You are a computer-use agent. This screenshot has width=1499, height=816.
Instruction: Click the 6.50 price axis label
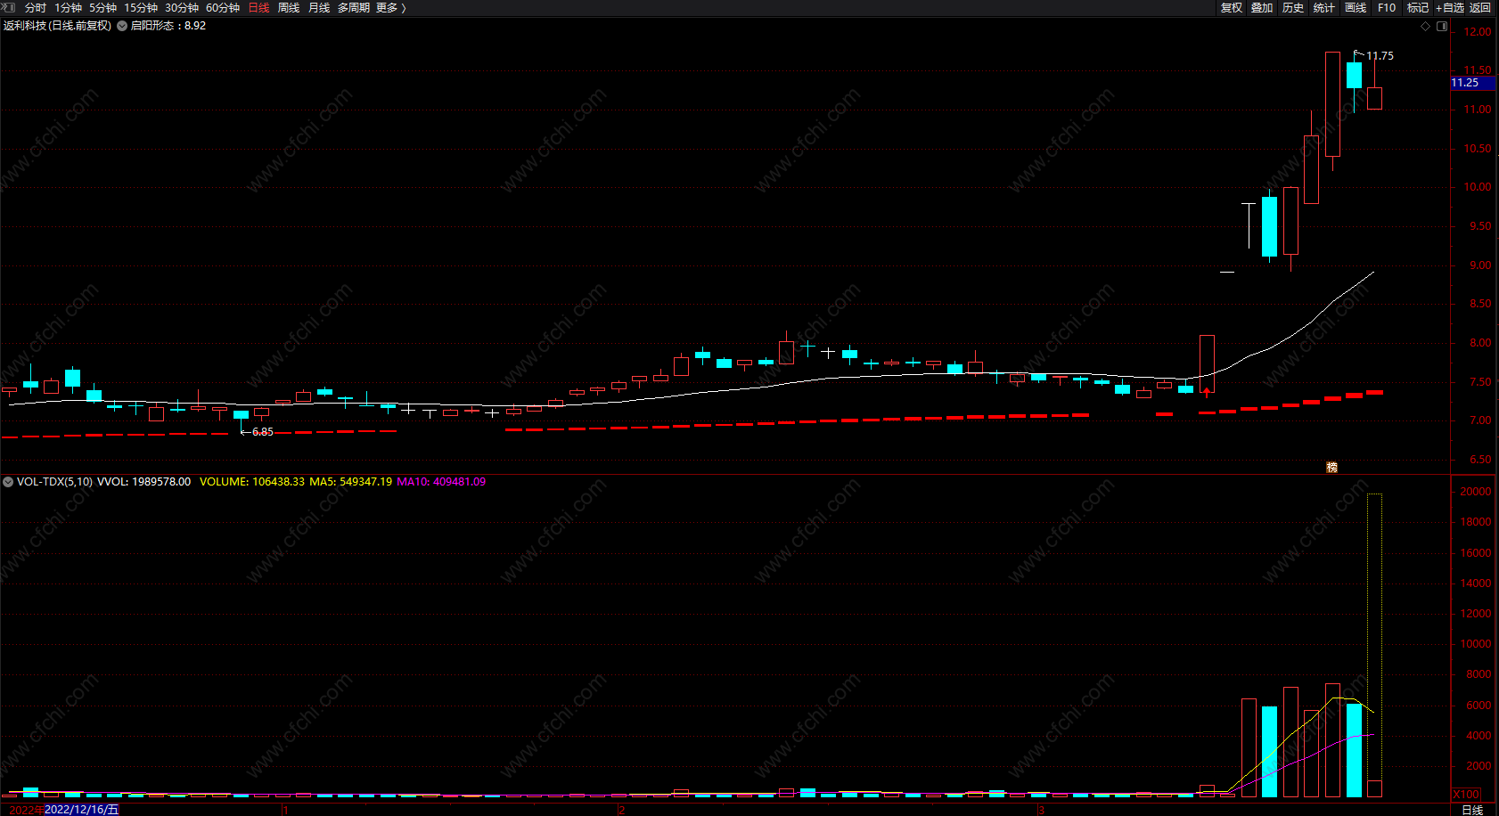point(1479,460)
